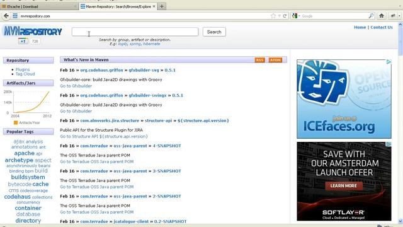The image size is (403, 227).
Task: Choose search engine via Google icon dropdown
Action: 296,16
